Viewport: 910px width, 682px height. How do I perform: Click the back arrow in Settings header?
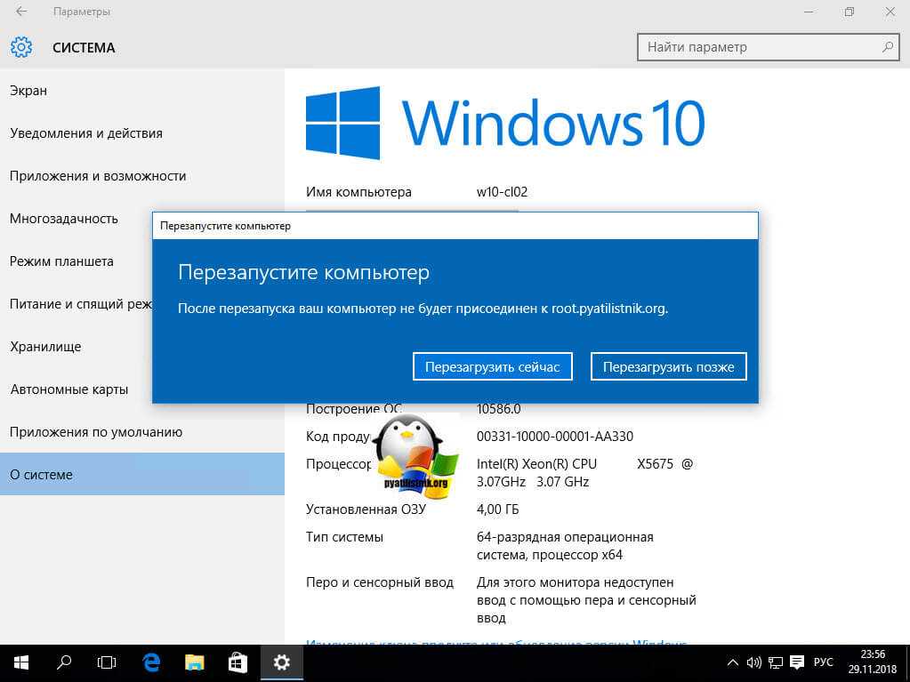(x=20, y=12)
